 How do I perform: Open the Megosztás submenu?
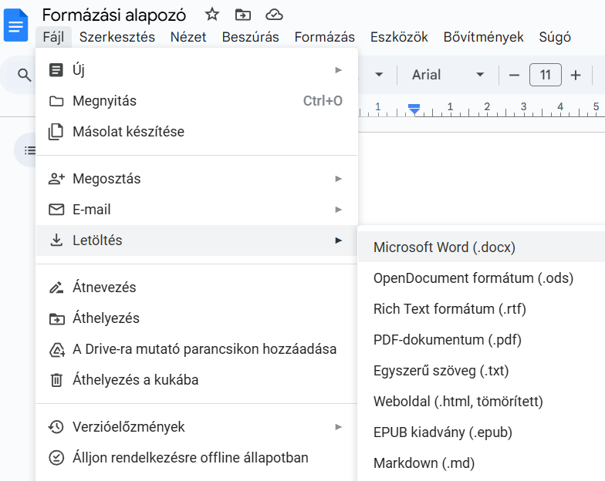pyautogui.click(x=197, y=179)
